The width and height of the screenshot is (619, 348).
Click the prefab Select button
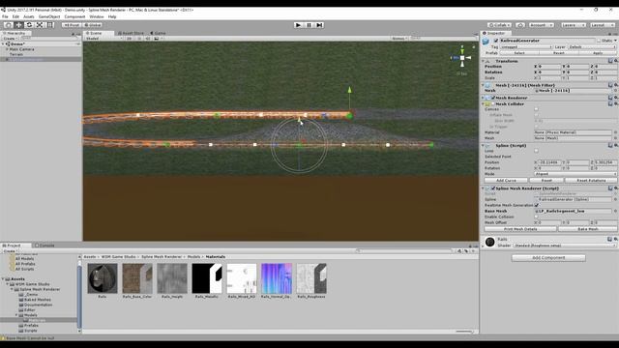(x=519, y=53)
